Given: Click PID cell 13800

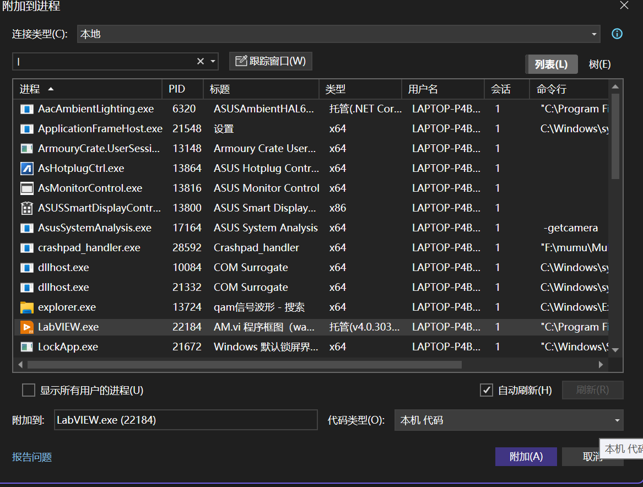Looking at the screenshot, I should (187, 208).
